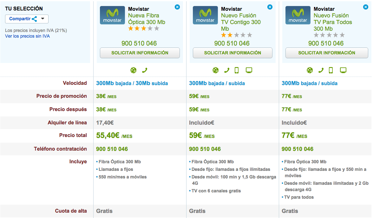This screenshot has width=373, height=218.
Task: Click TV screen icon under Fusión TV Para Todos plan
Action: point(343,70)
